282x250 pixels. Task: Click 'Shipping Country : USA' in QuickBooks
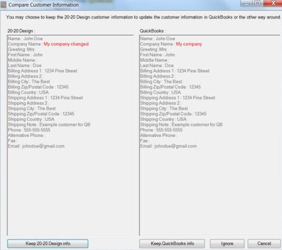pos(163,119)
